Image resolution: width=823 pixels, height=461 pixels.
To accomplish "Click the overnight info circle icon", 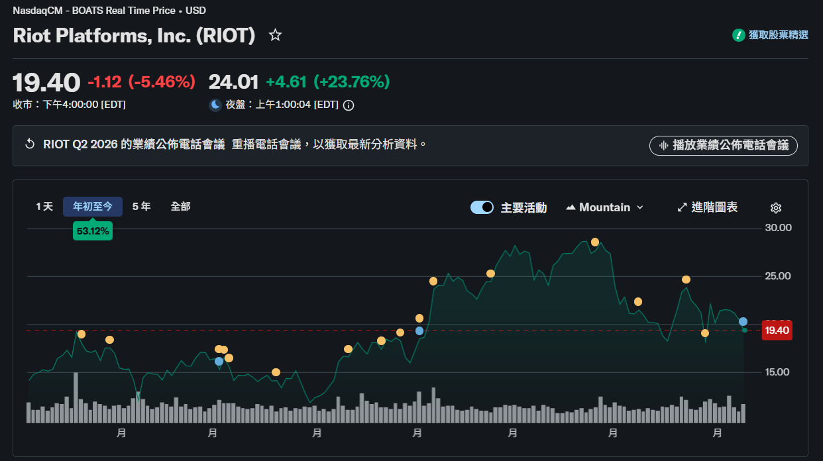I will point(349,105).
